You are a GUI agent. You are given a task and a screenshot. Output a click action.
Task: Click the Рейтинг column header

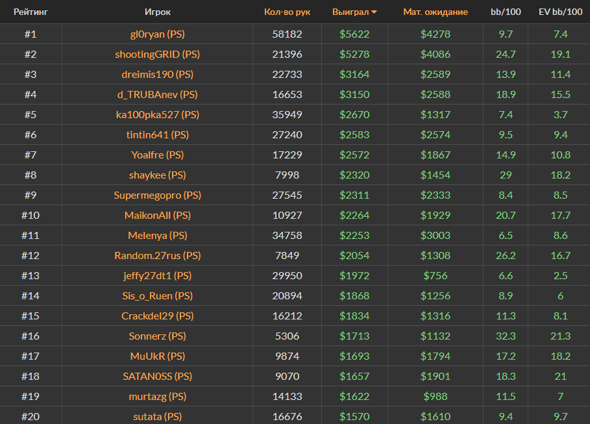(x=31, y=12)
